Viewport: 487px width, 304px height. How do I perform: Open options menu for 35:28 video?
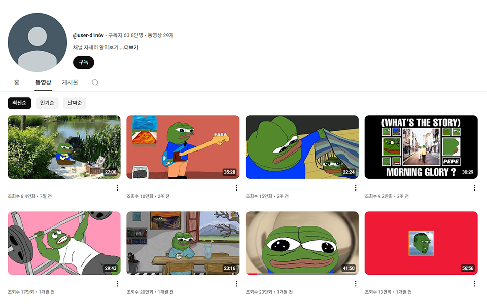coord(236,187)
